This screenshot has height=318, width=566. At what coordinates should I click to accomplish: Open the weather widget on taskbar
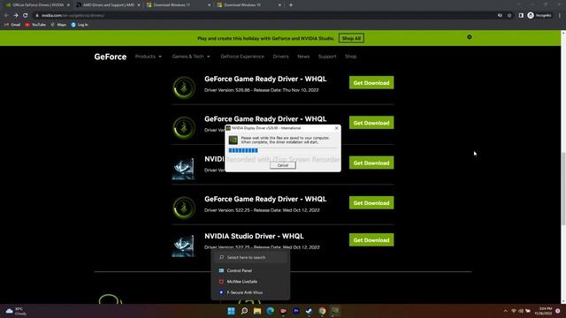pyautogui.click(x=16, y=311)
